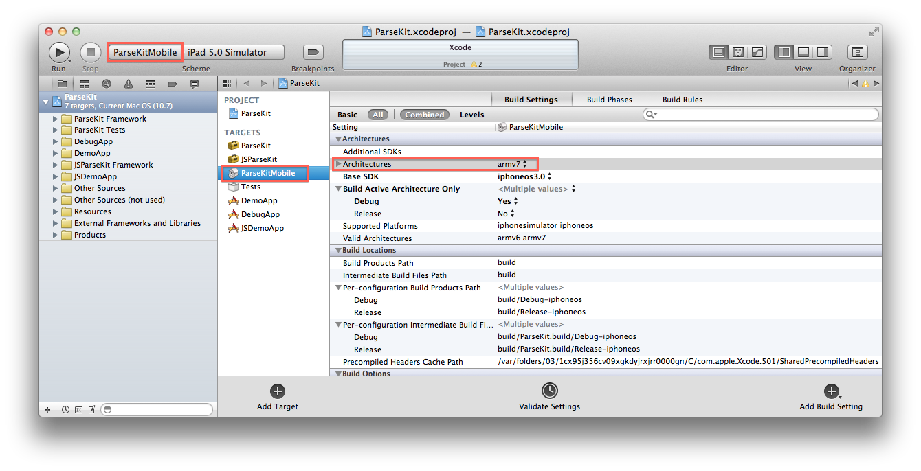This screenshot has height=471, width=921.
Task: Show the Utilities pane view button
Action: pyautogui.click(x=822, y=52)
